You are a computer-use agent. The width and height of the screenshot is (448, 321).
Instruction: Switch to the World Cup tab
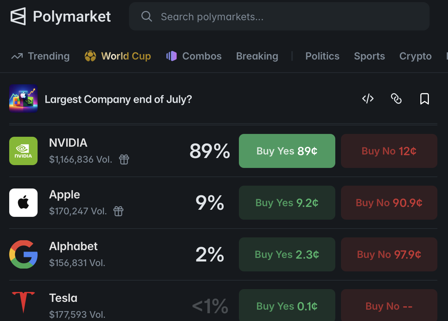click(118, 56)
